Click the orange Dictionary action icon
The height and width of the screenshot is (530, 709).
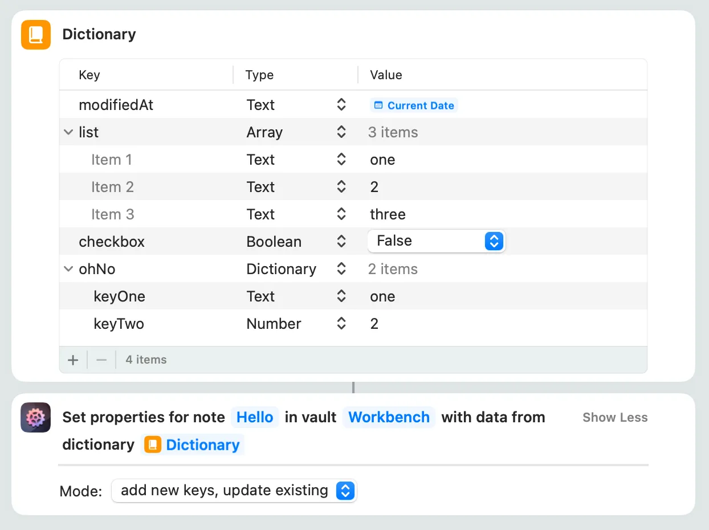pos(36,35)
